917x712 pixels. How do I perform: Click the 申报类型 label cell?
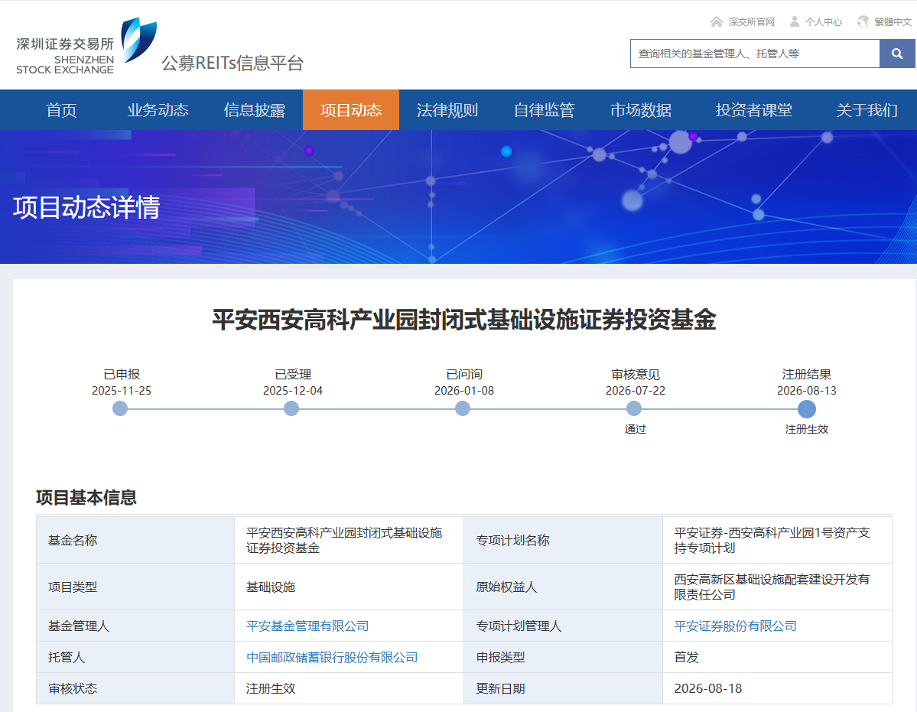tap(563, 657)
